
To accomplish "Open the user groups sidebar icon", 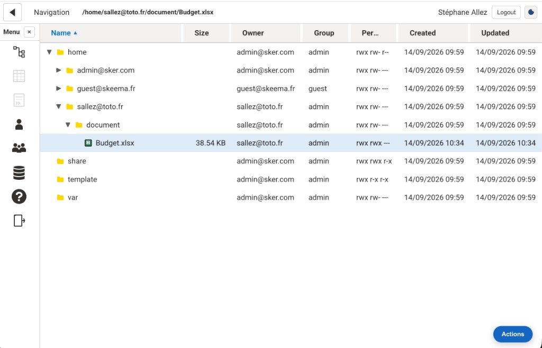I will [x=19, y=148].
